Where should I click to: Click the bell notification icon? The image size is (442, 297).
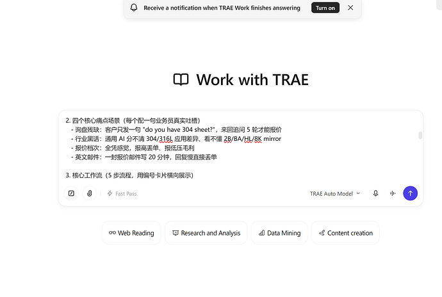[x=134, y=8]
